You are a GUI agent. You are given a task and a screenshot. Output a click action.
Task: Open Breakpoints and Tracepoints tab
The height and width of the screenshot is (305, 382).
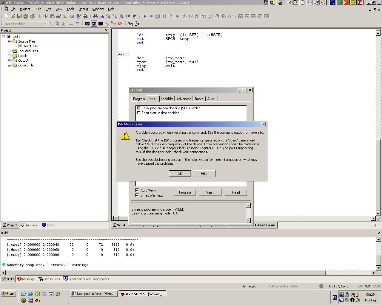[x=86, y=279]
